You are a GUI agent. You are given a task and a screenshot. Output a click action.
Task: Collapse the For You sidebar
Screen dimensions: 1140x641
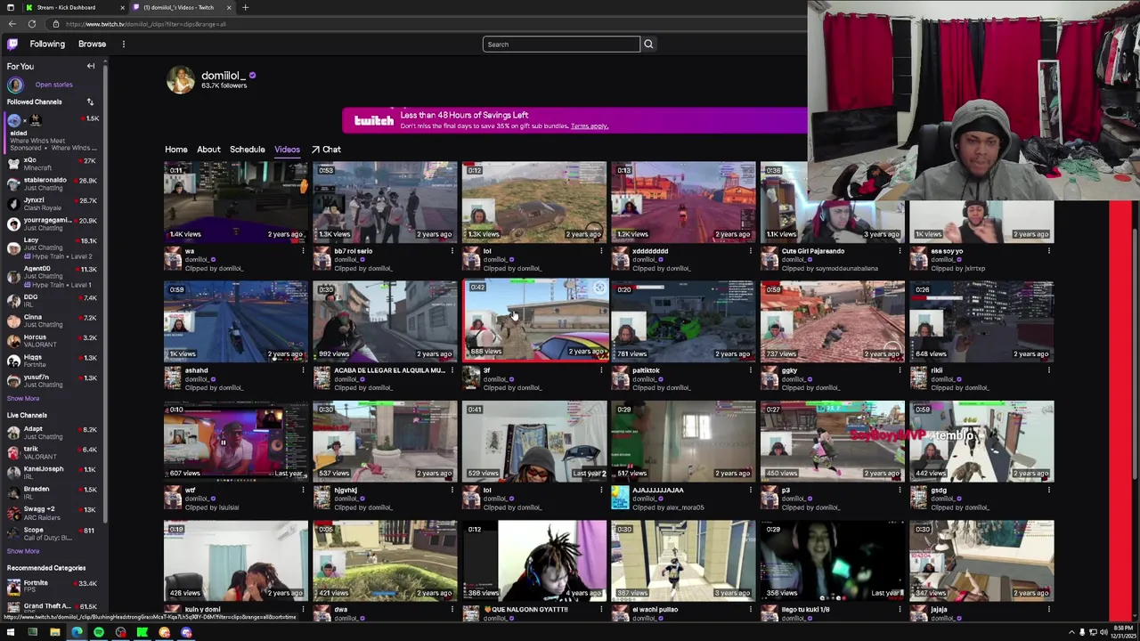point(90,66)
